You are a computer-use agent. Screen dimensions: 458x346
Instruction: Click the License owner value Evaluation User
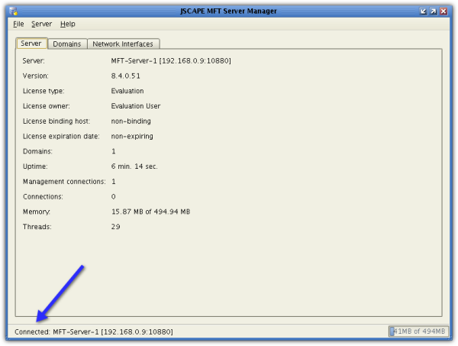pos(136,106)
